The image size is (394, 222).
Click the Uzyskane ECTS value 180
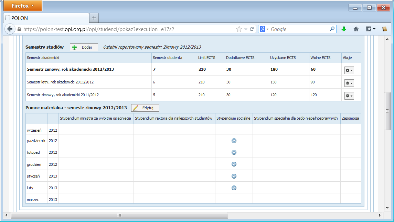[x=274, y=69]
